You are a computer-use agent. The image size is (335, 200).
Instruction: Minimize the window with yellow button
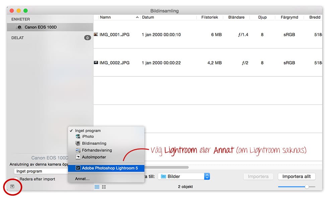click(x=18, y=11)
